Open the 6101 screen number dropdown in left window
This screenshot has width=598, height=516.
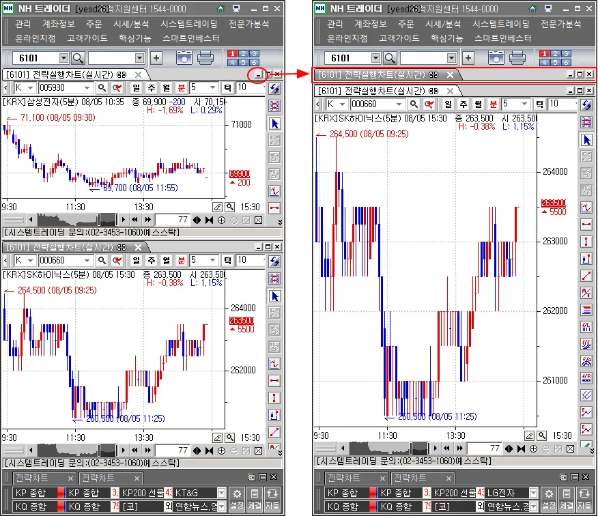(x=63, y=58)
